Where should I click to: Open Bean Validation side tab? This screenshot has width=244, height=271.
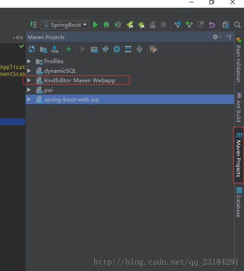pyautogui.click(x=239, y=60)
